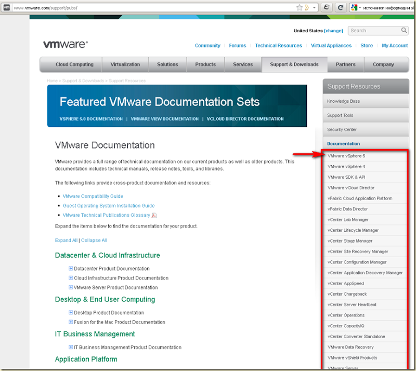The image size is (416, 371).
Task: Open vCenter Converter Standalone sidebar item
Action: pyautogui.click(x=365, y=336)
